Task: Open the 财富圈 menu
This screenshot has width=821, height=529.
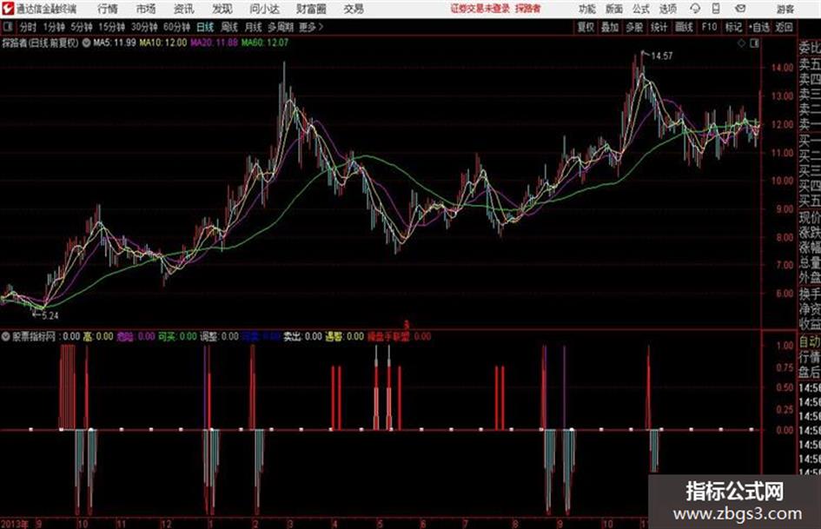Action: pyautogui.click(x=311, y=9)
